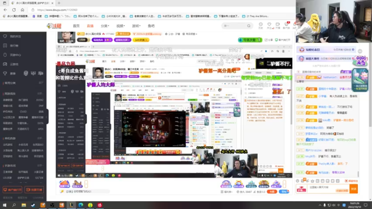
Task: Open NetEase Cloud Music taskbar icon
Action: tap(100, 205)
